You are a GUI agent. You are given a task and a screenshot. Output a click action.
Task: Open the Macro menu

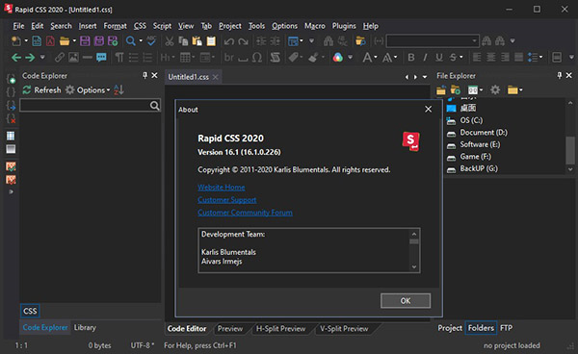click(314, 26)
